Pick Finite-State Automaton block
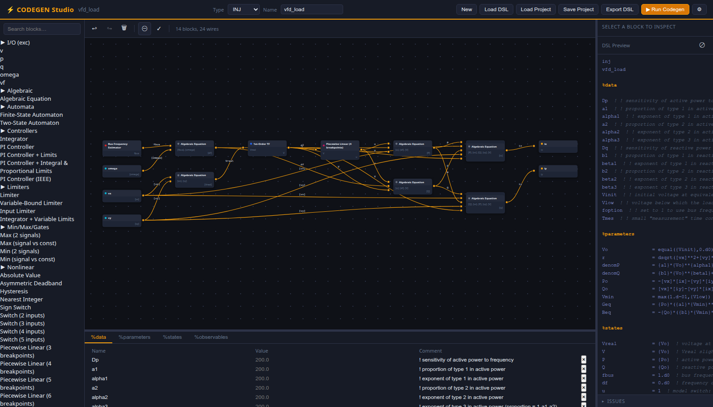Screen dimensions: 713x407 point(31,115)
